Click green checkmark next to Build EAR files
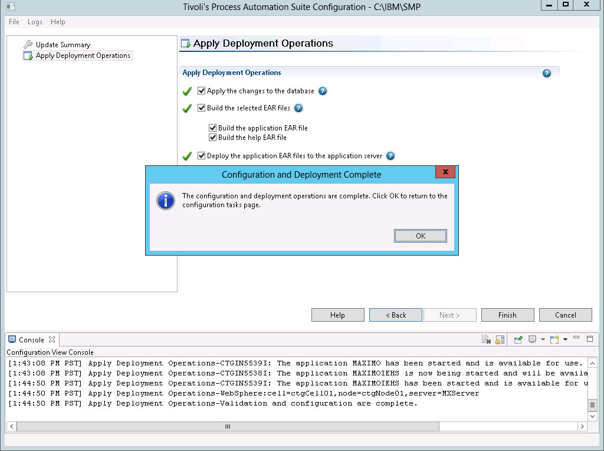The width and height of the screenshot is (604, 451). point(187,108)
